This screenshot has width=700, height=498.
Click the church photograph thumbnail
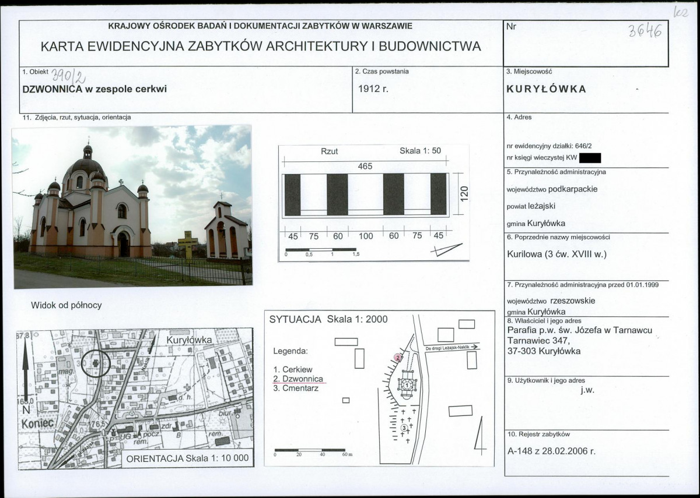[132, 206]
